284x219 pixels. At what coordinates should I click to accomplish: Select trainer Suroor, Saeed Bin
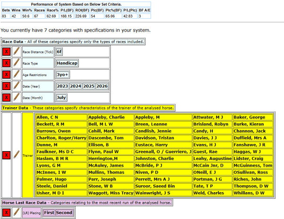[x=163, y=186]
